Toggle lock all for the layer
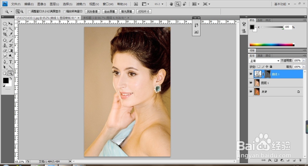The image size is (308, 166). click(271, 67)
